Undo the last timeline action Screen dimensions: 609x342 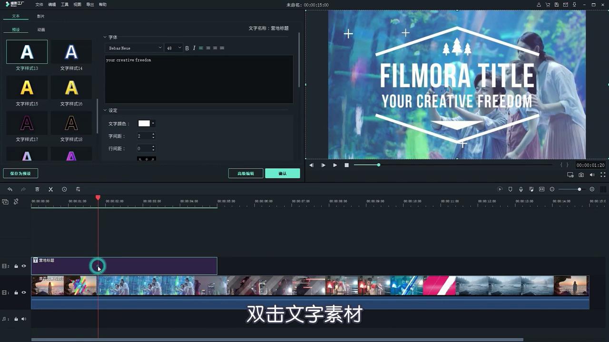10,189
